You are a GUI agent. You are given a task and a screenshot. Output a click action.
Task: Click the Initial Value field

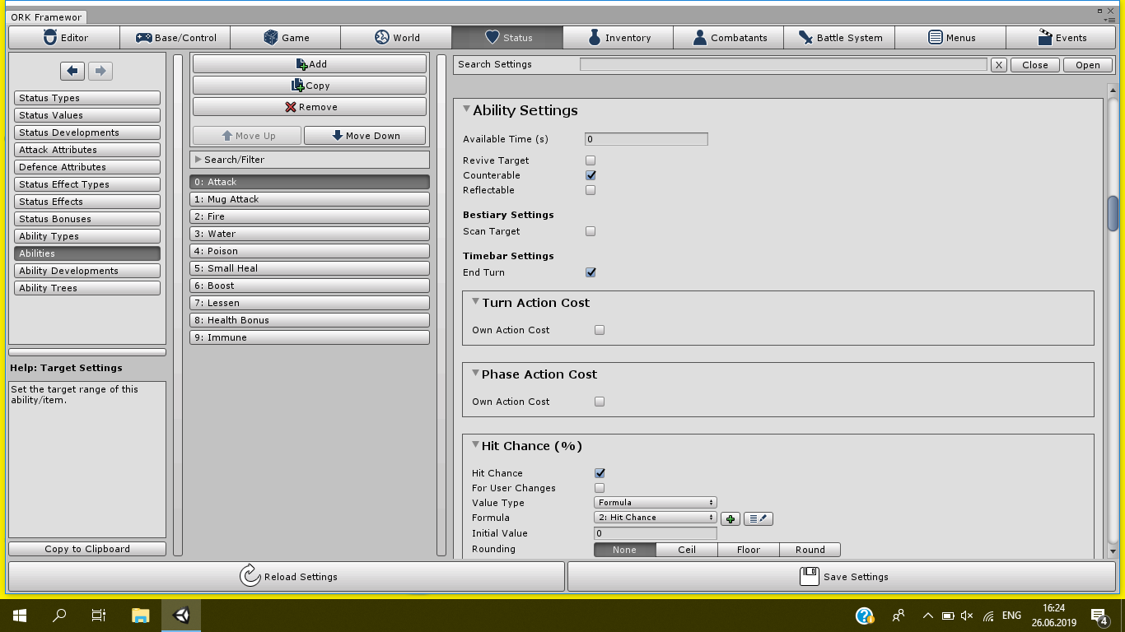pyautogui.click(x=656, y=533)
